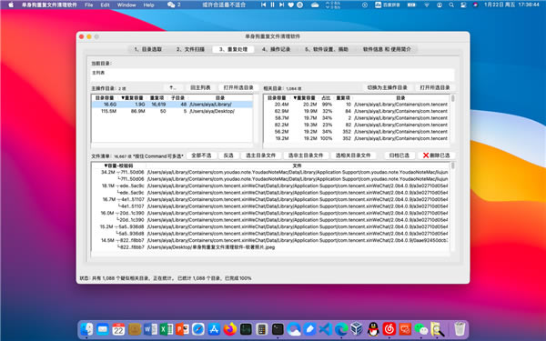Open the Wi-Fi menu bar icon
The width and height of the screenshot is (546, 341).
pyautogui.click(x=427, y=5)
